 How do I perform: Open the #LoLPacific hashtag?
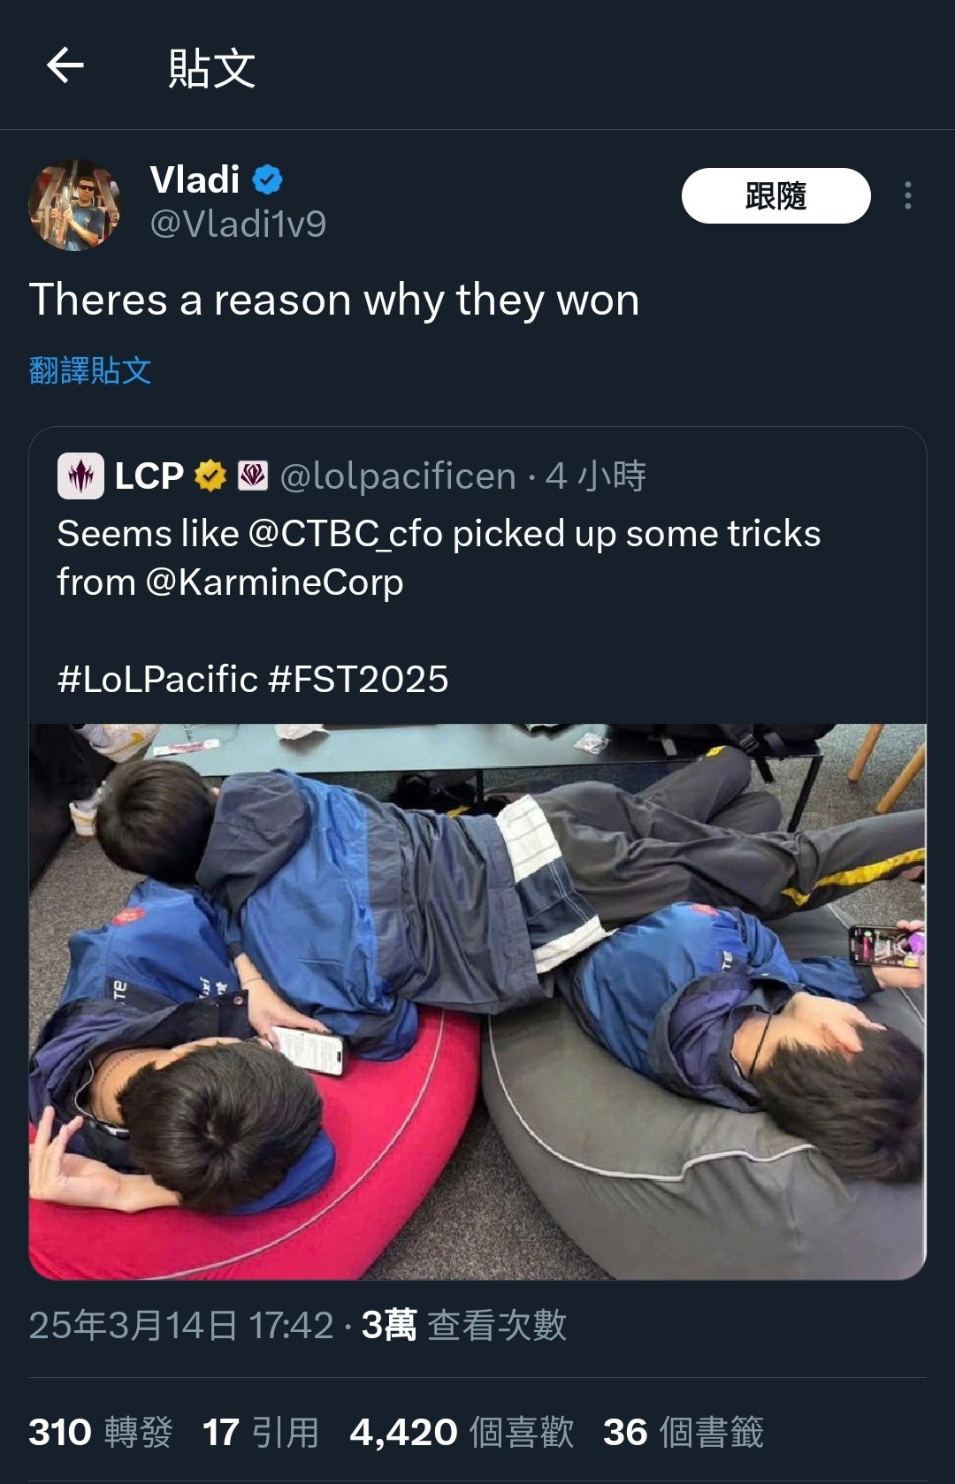click(158, 680)
